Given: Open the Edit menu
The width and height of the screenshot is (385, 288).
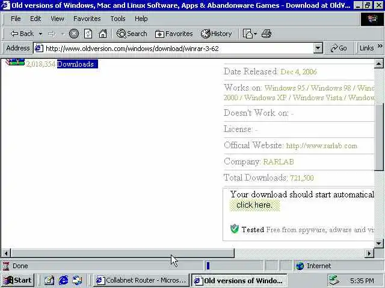Looking at the screenshot, I should [x=35, y=19].
